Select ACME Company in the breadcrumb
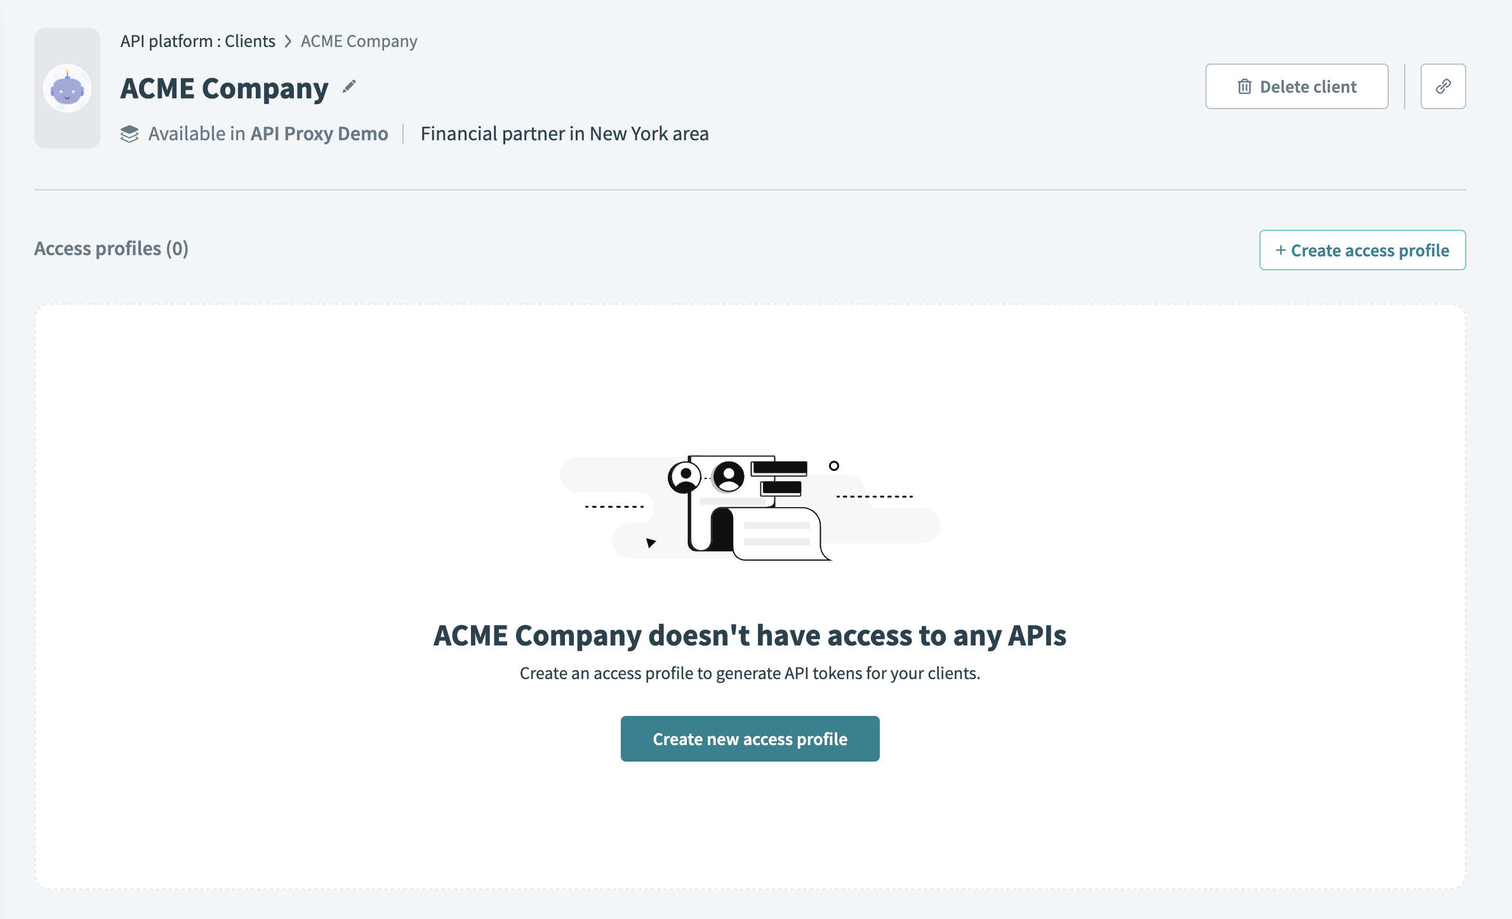1512x919 pixels. 359,40
